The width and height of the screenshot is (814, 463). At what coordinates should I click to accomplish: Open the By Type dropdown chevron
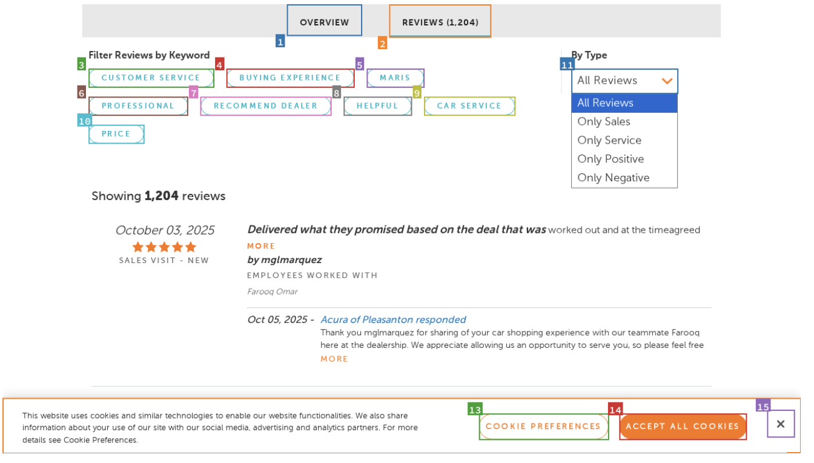tap(666, 81)
